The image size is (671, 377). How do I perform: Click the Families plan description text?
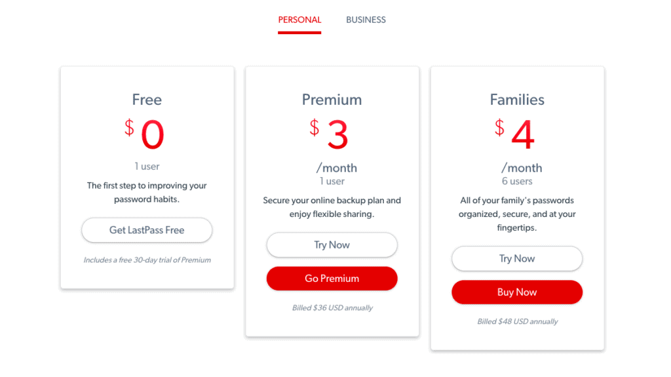click(517, 214)
